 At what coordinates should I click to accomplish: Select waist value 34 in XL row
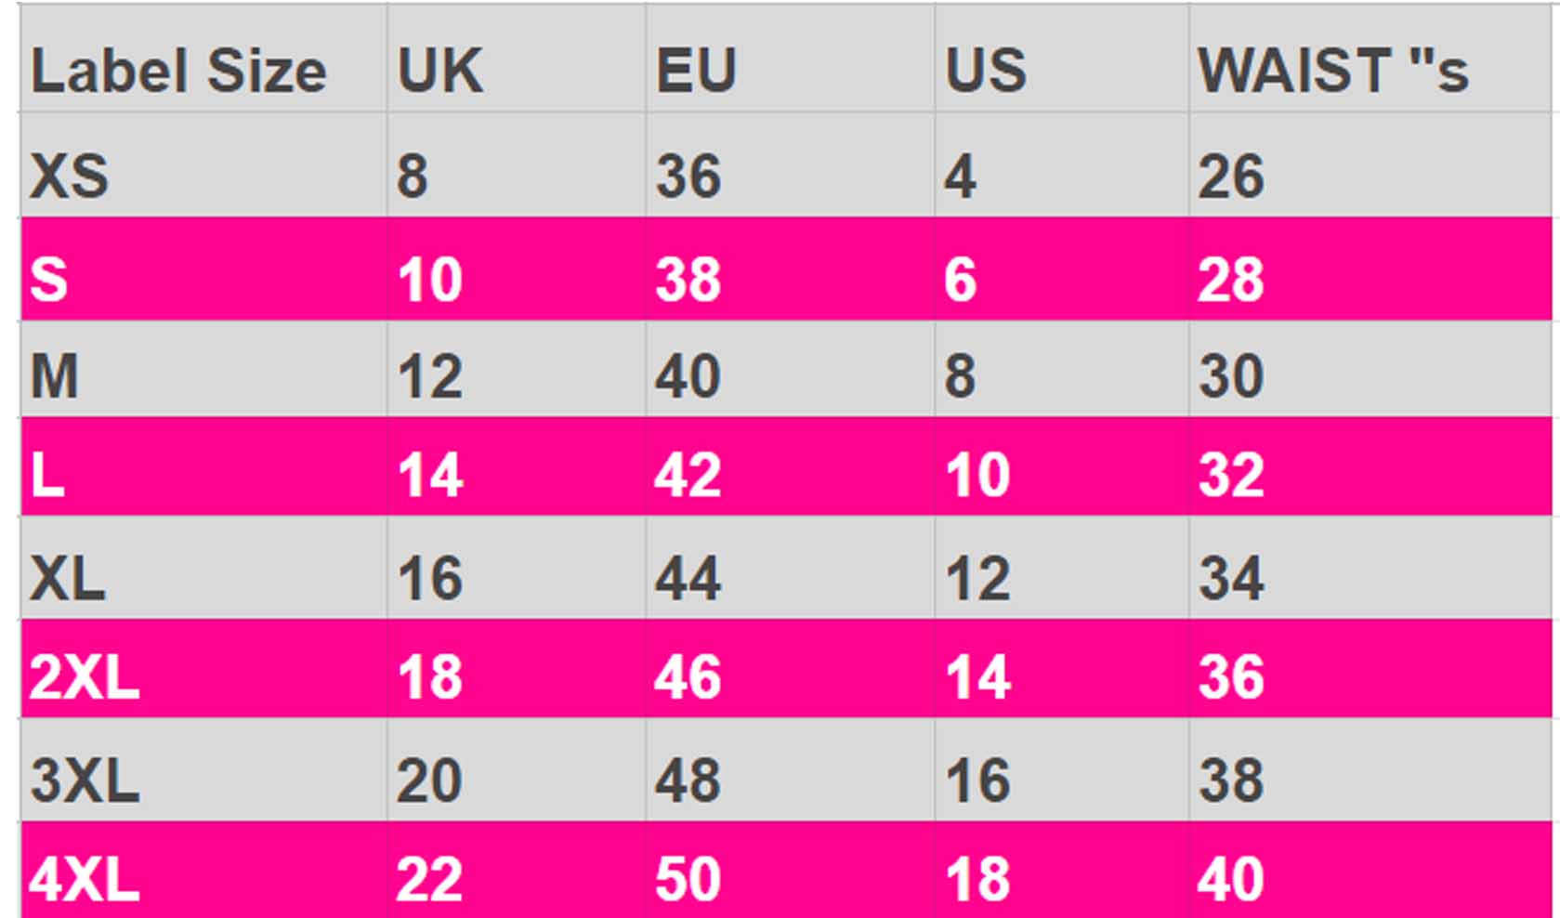coord(1230,578)
